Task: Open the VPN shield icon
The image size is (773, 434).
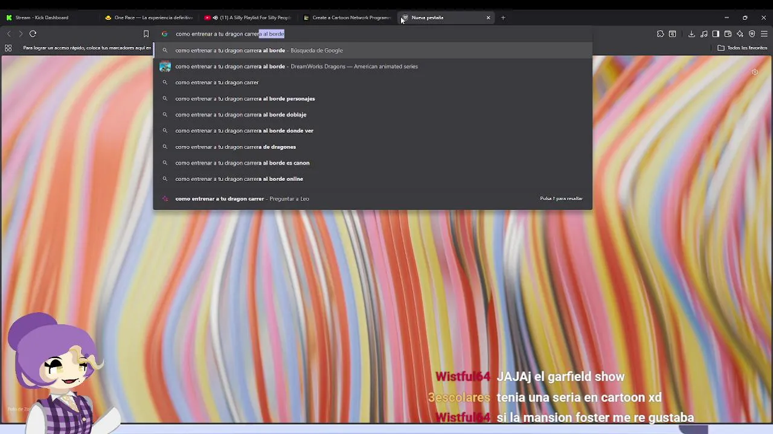Action: (752, 34)
